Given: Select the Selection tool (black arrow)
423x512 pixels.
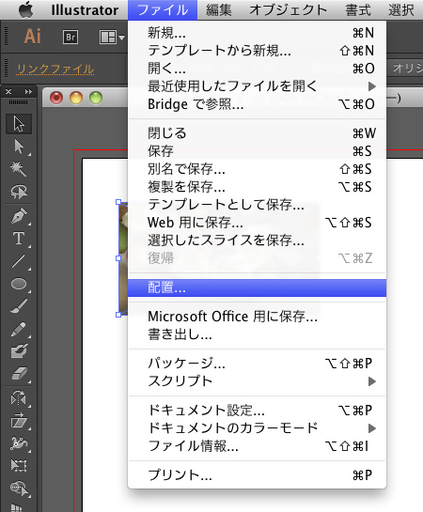Looking at the screenshot, I should point(19,124).
